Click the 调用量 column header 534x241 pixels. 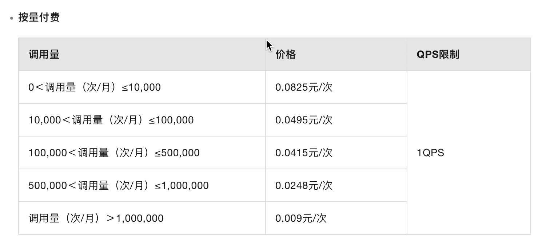click(44, 55)
